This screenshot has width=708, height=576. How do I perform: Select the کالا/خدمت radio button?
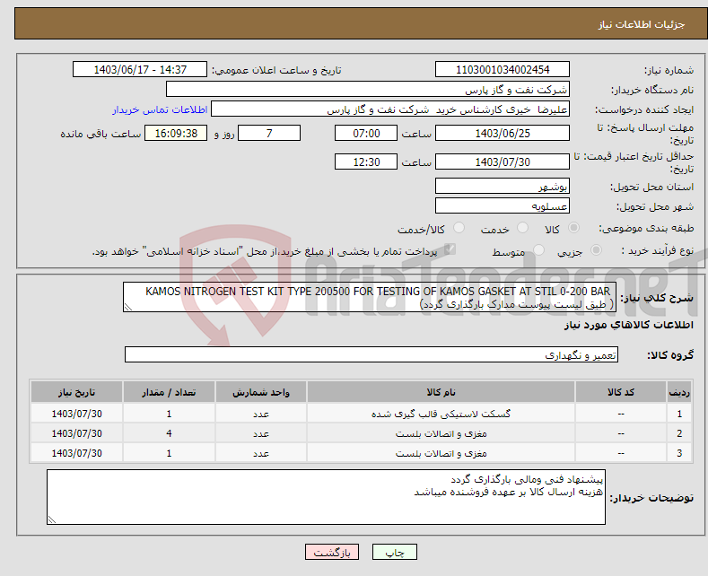tap(459, 228)
